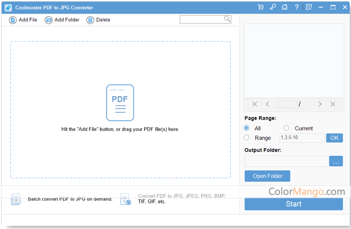Viewport: 351px width, 229px height.
Task: Click the key register icon
Action: click(273, 8)
